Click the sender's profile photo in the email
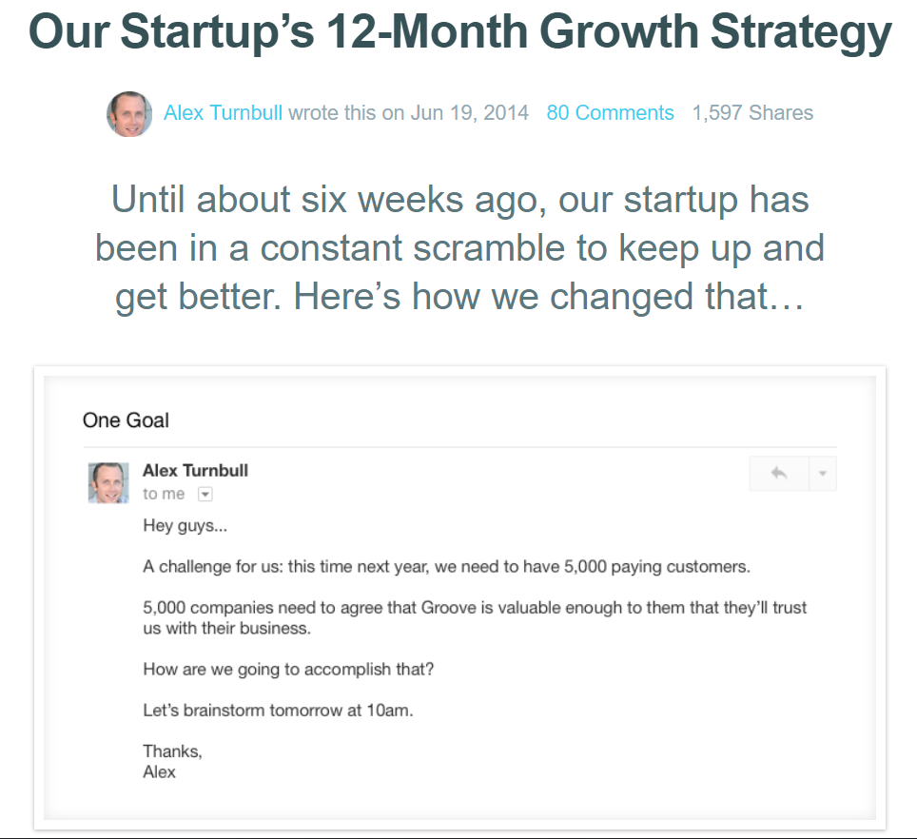The height and width of the screenshot is (839, 917). click(108, 482)
